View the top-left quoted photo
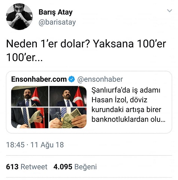The image size is (178, 180). pos(30,96)
